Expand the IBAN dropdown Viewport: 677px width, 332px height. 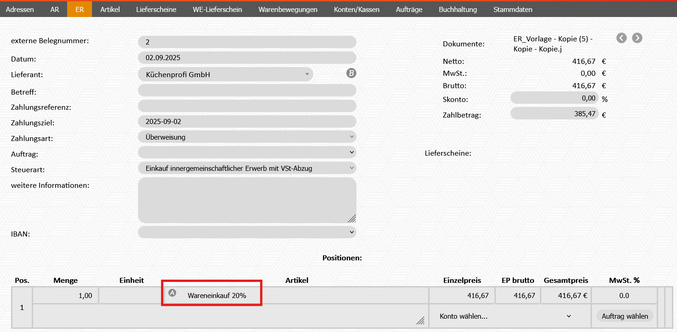click(247, 232)
